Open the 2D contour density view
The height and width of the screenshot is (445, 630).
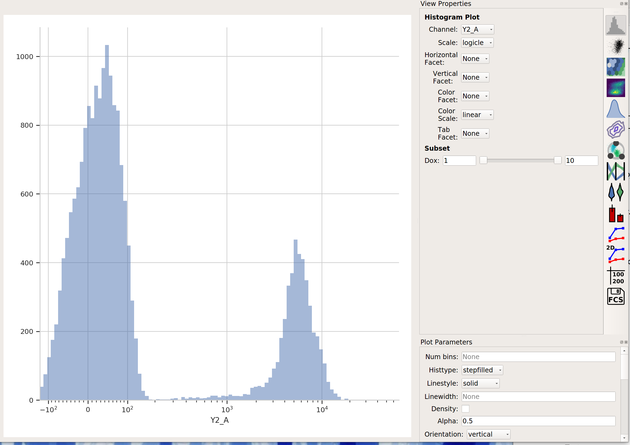(x=616, y=129)
